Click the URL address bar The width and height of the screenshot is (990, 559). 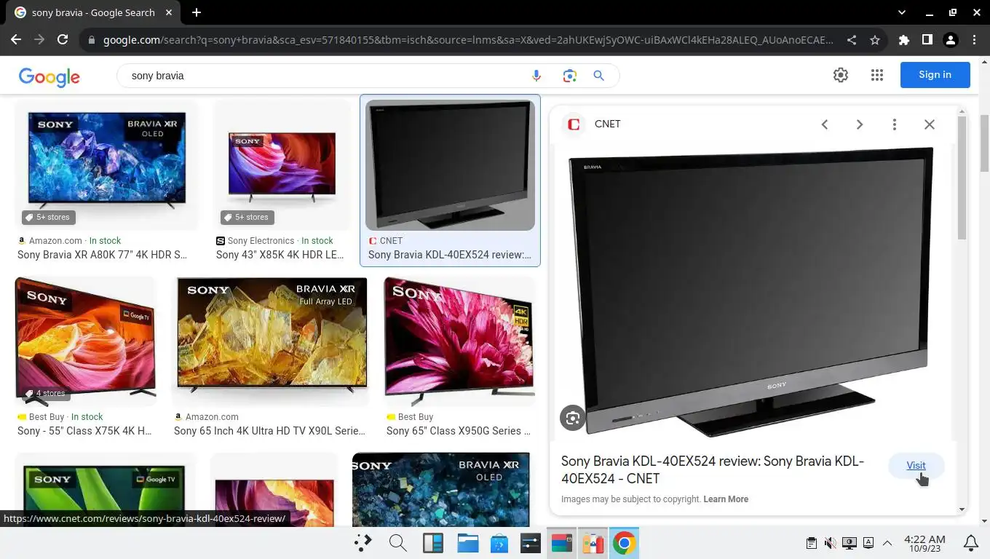pos(468,40)
